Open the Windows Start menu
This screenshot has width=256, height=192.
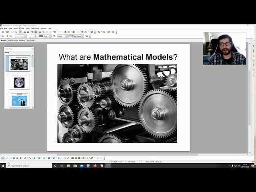coord(3,166)
